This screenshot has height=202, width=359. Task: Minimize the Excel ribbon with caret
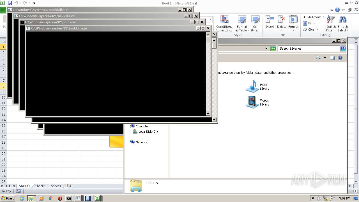[332, 10]
